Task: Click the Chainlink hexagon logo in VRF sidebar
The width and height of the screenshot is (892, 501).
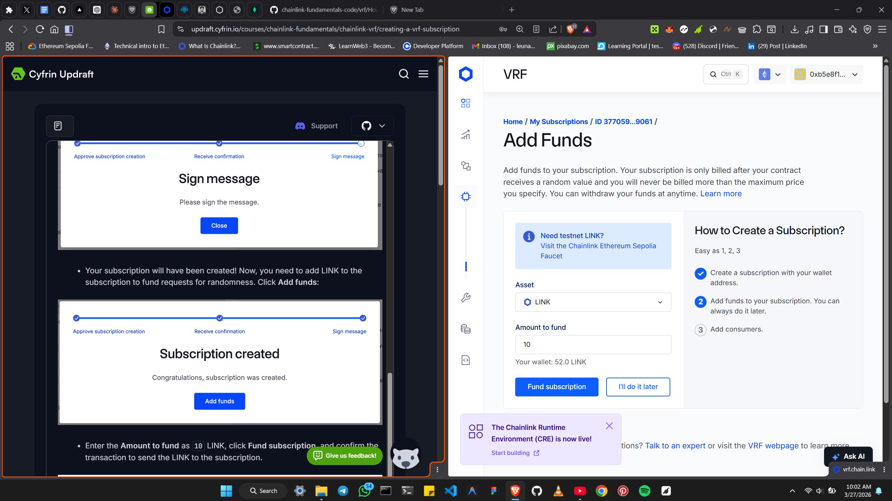Action: point(465,74)
